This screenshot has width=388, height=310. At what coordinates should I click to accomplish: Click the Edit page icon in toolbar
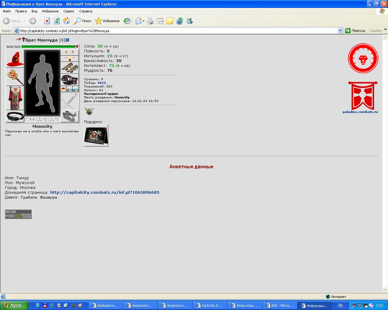pos(160,21)
